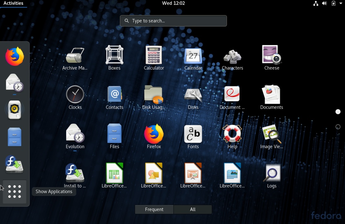Switch to the All apps tab

pos(193,209)
